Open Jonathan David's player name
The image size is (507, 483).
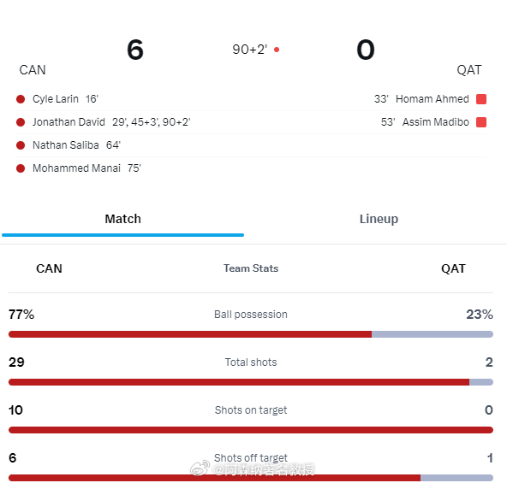pos(69,122)
